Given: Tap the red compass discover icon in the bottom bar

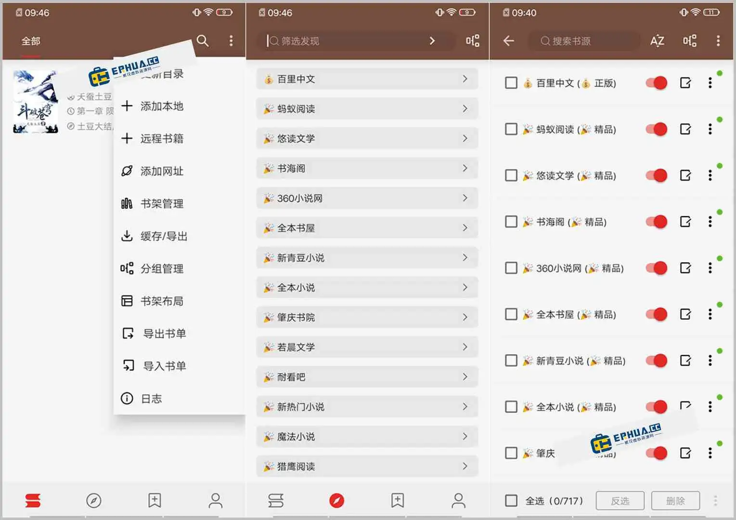Looking at the screenshot, I should (x=336, y=501).
